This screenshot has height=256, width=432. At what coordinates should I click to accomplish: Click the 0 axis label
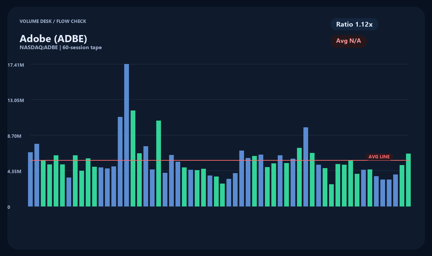[x=9, y=207]
